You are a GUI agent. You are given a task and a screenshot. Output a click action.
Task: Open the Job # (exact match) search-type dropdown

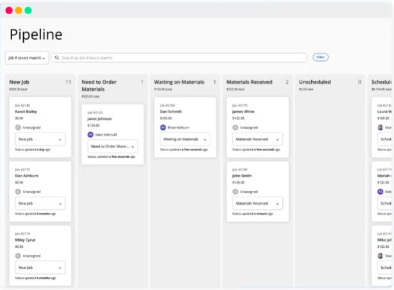27,58
